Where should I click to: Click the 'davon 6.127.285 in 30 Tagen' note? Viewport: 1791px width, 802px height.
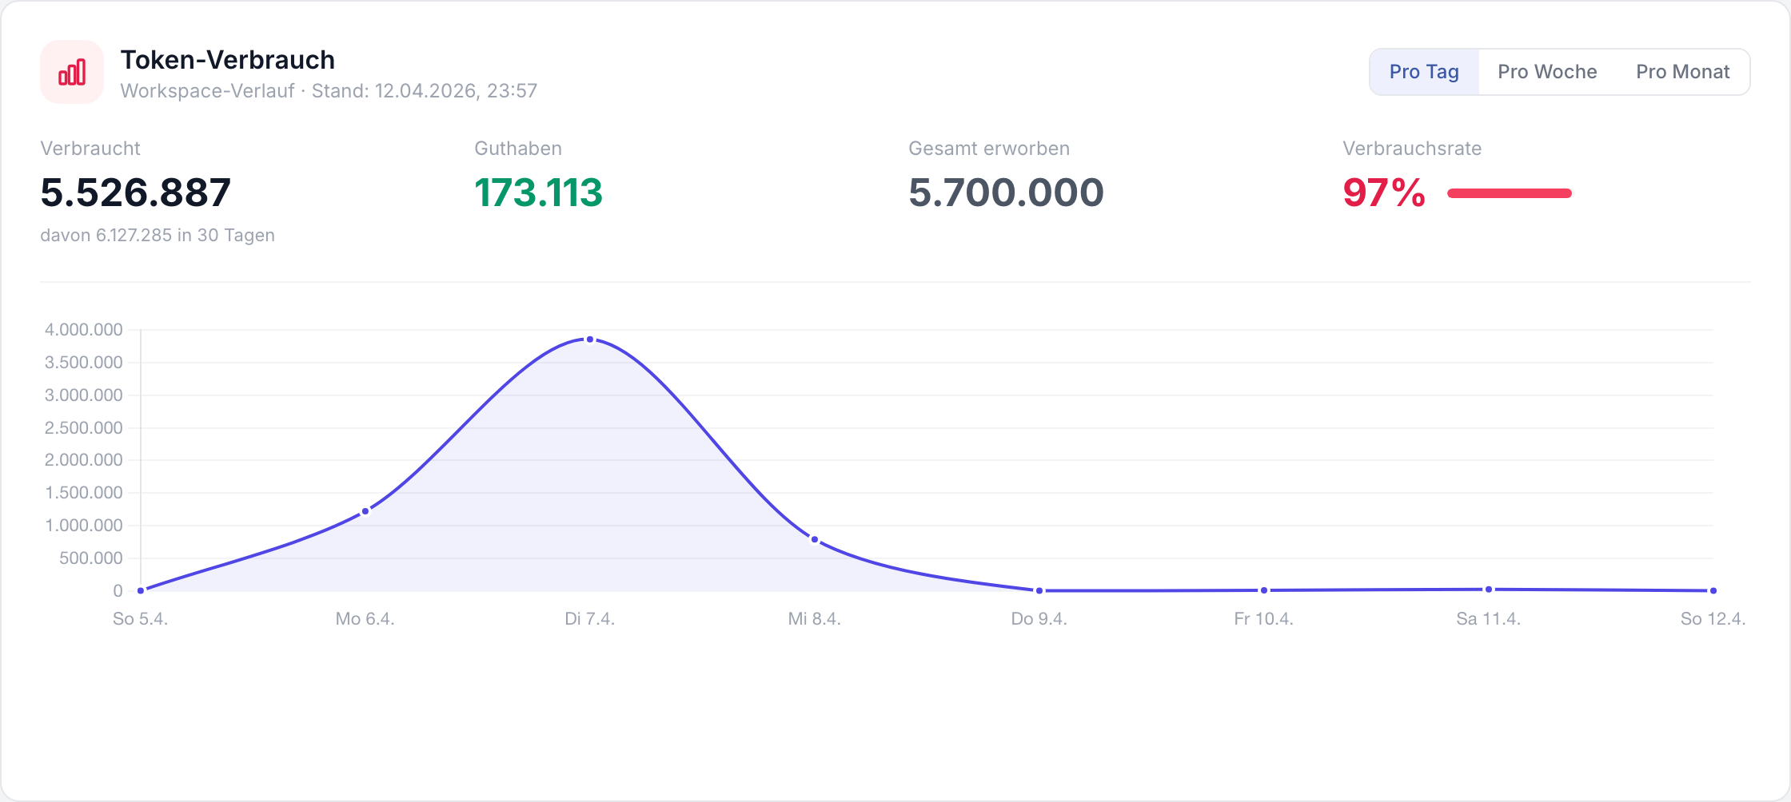(x=158, y=236)
